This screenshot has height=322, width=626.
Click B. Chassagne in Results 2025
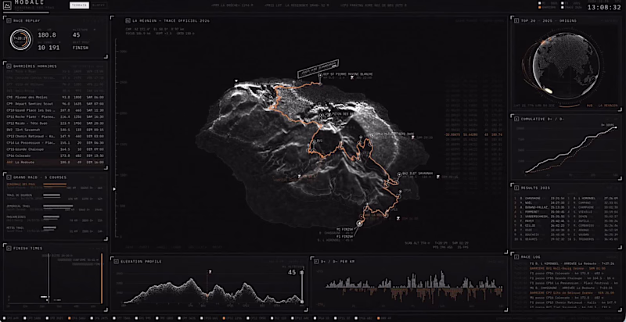coord(531,198)
